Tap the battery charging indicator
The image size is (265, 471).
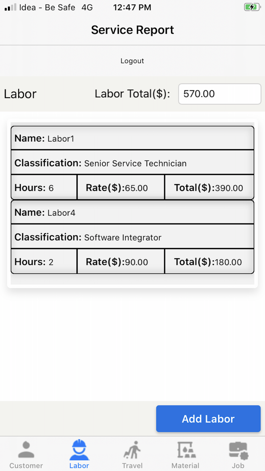[252, 7]
